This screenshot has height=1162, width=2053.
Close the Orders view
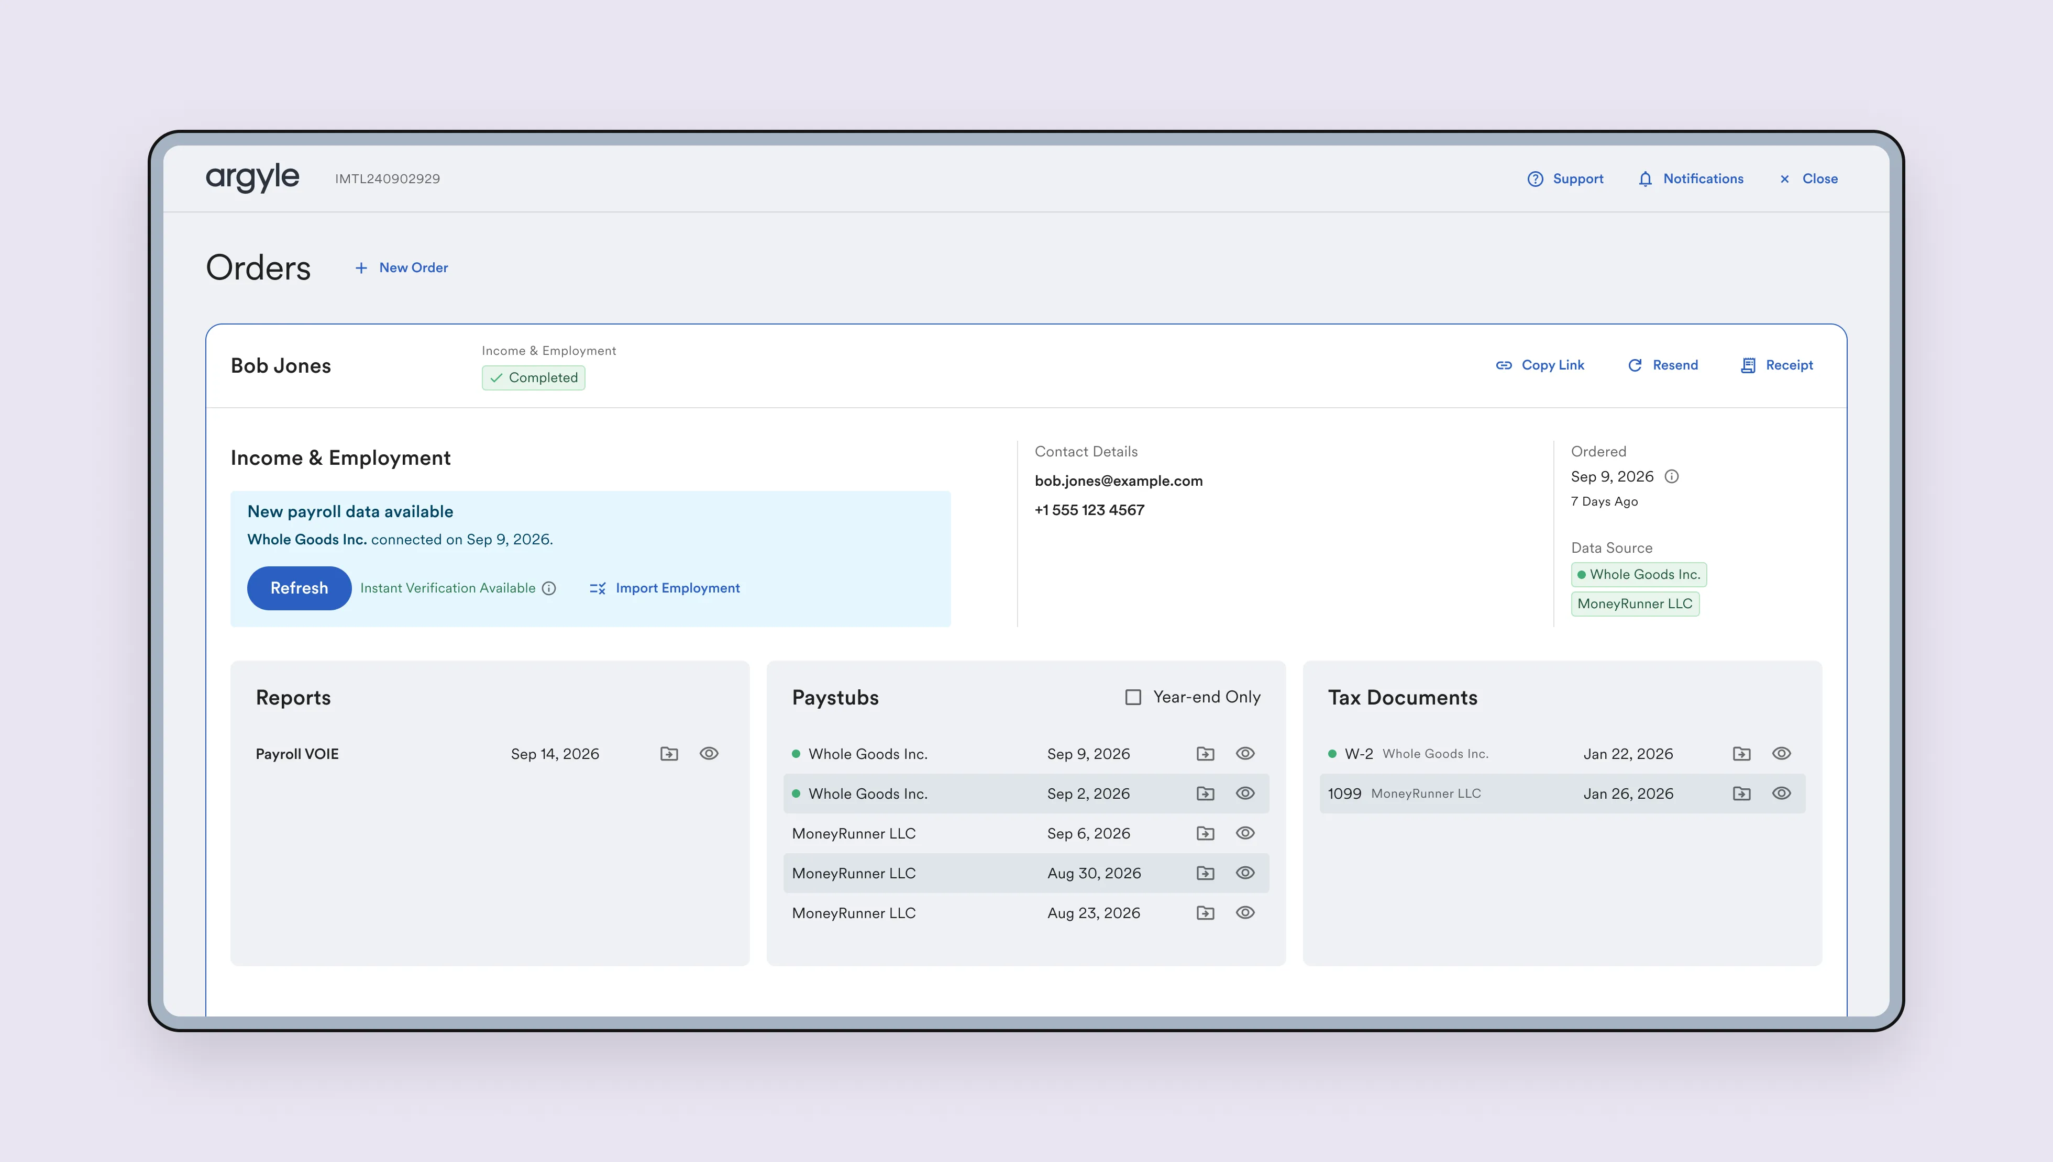point(1808,179)
